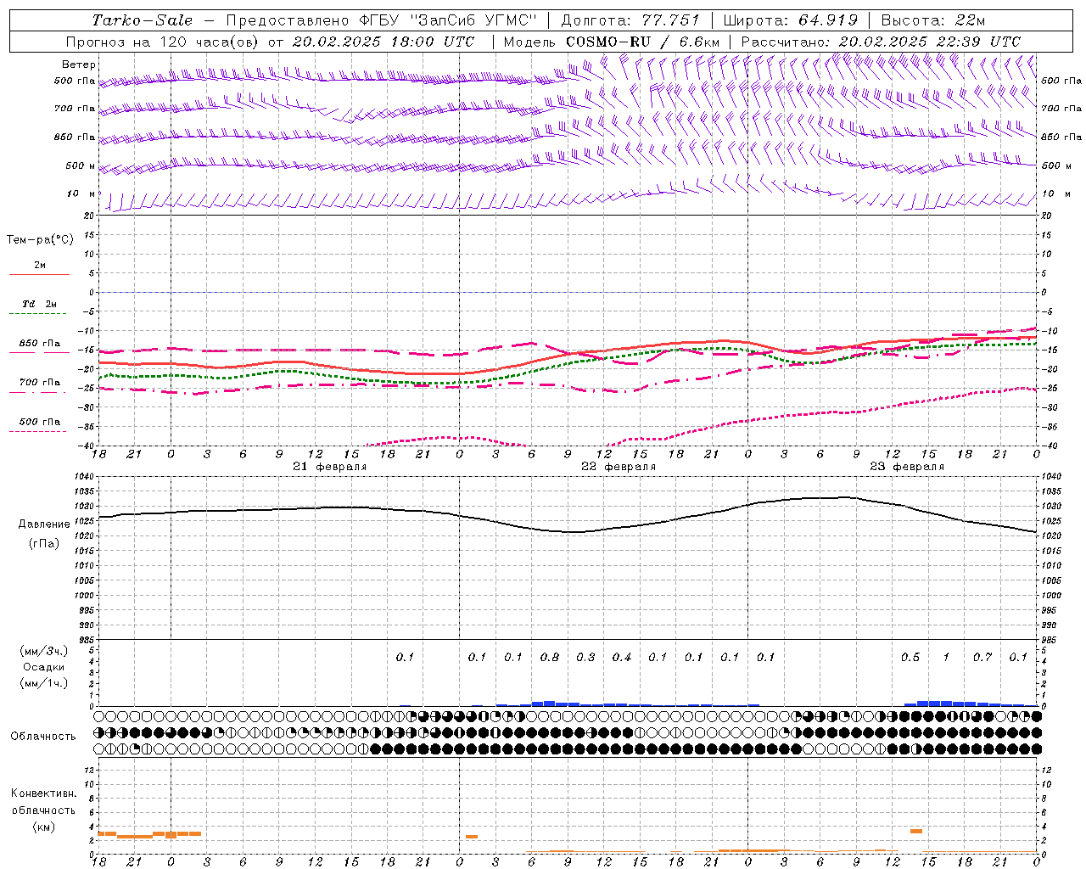The height and width of the screenshot is (869, 1086).
Task: Click the forecast start time 20.02.2025 18:00 UTC
Action: tap(383, 42)
